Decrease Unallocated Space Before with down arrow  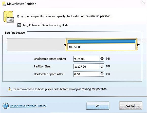pos(102,60)
